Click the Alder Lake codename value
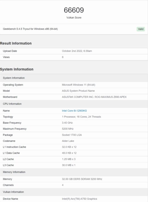148x202 pixels. pos(68,141)
